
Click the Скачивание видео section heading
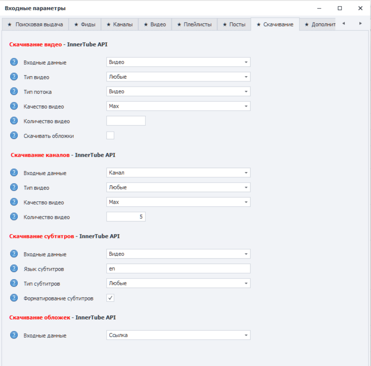58,44
